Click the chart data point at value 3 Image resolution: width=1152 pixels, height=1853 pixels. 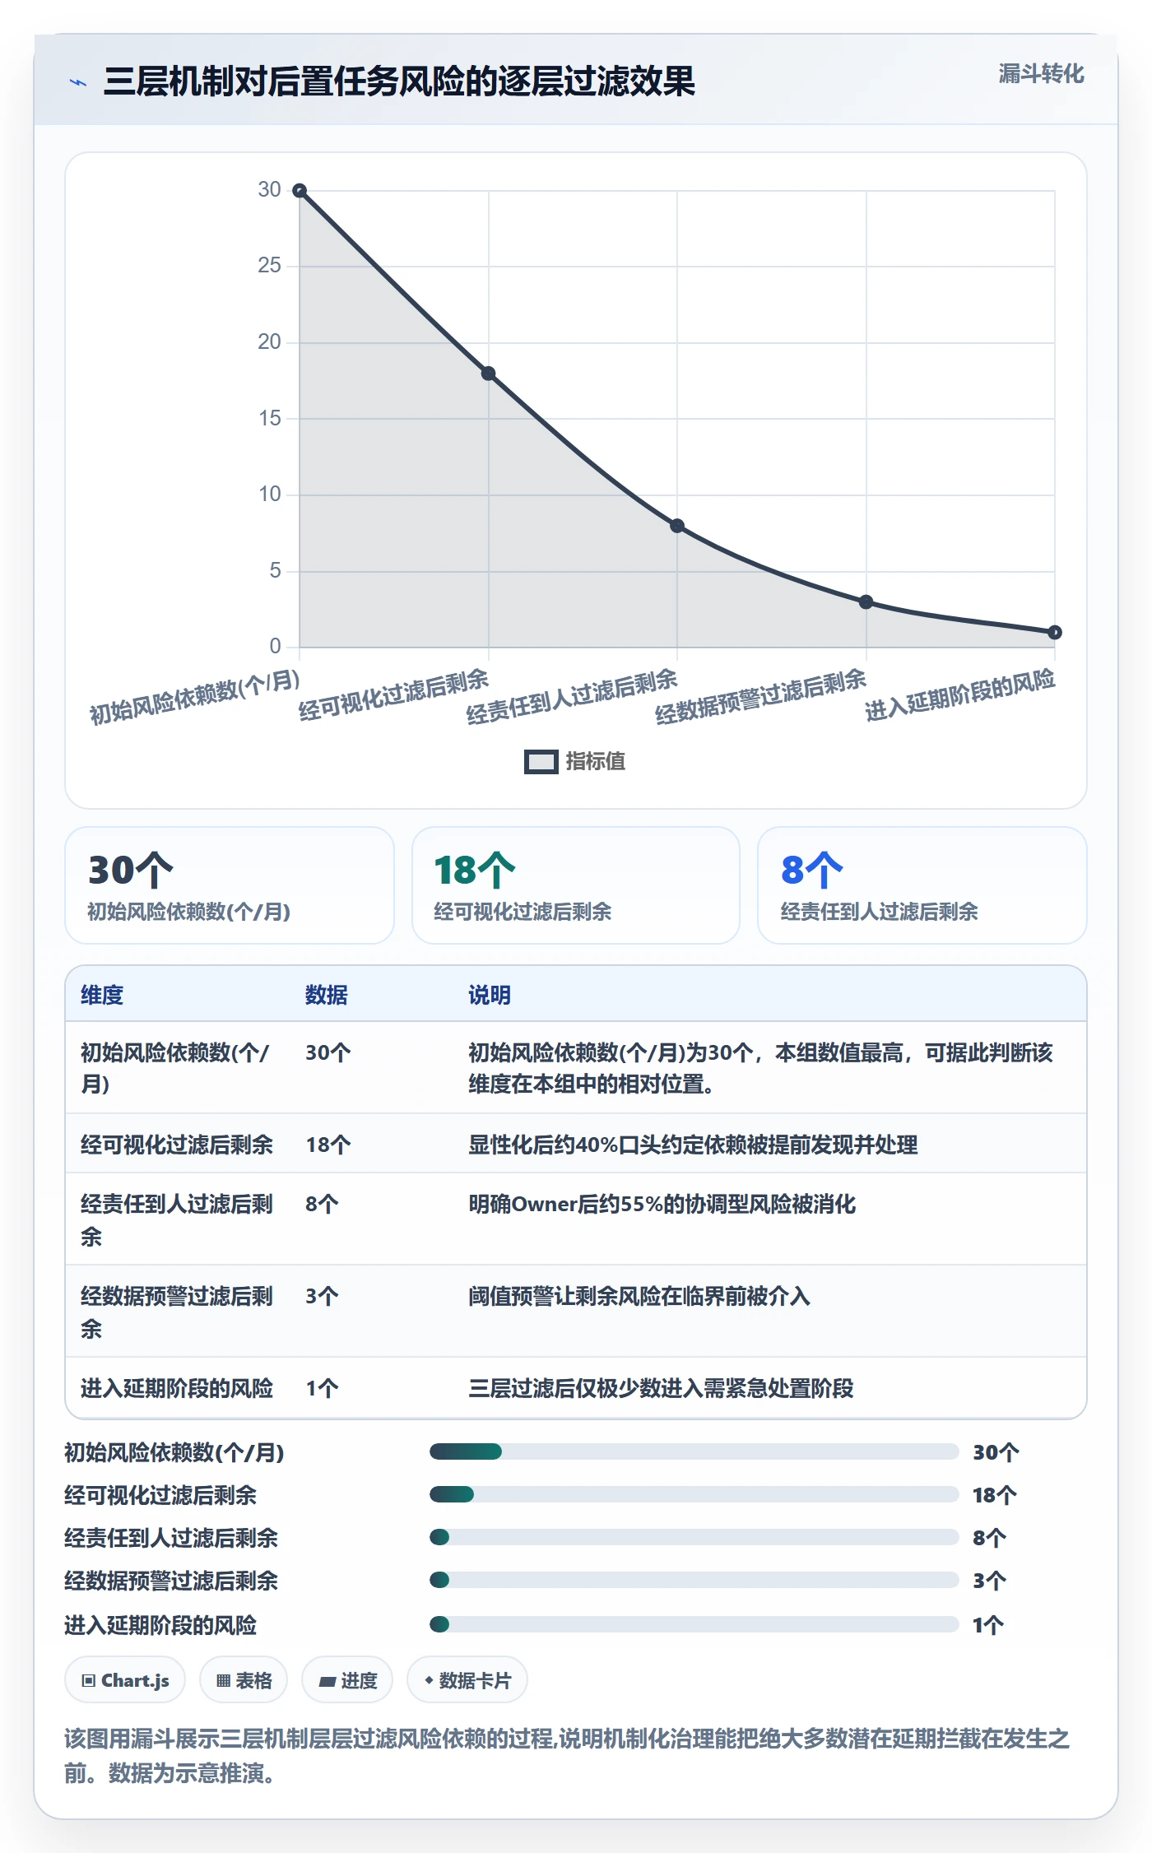(866, 602)
